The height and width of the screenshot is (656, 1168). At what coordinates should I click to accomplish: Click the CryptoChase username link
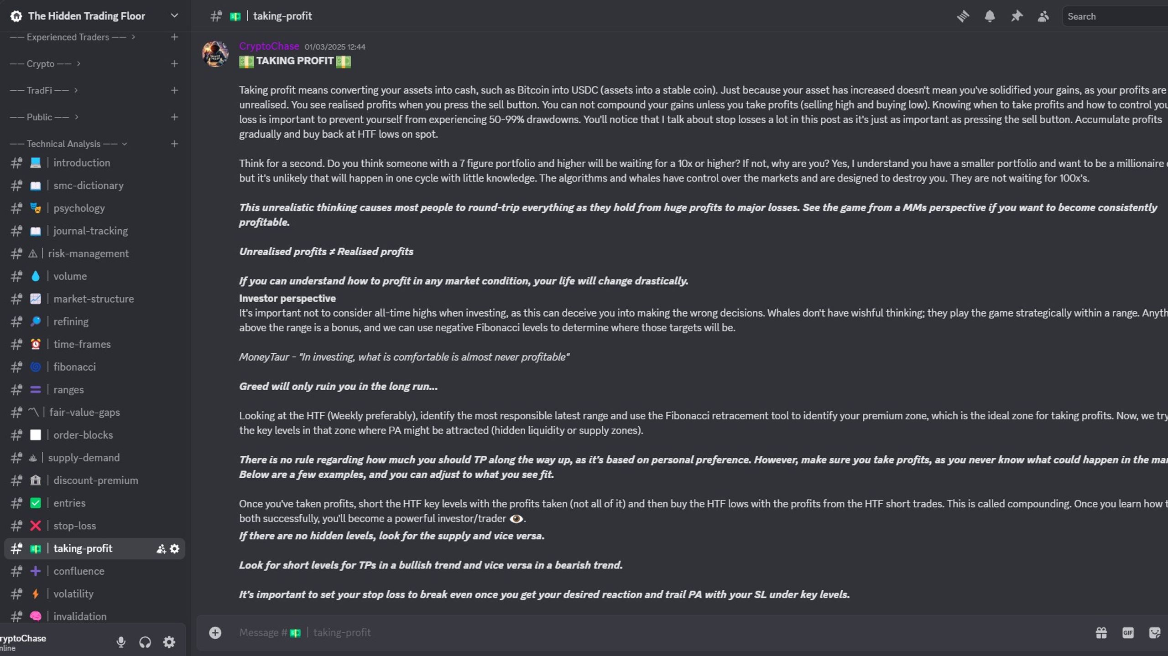(x=269, y=46)
